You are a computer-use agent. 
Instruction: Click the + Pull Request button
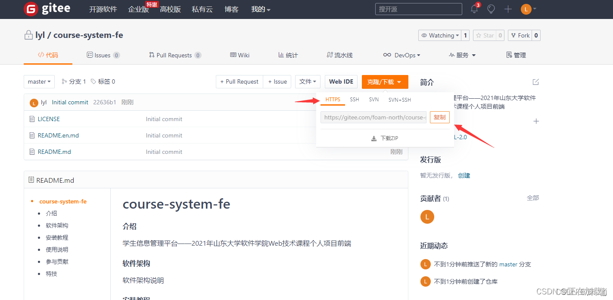[x=239, y=81]
